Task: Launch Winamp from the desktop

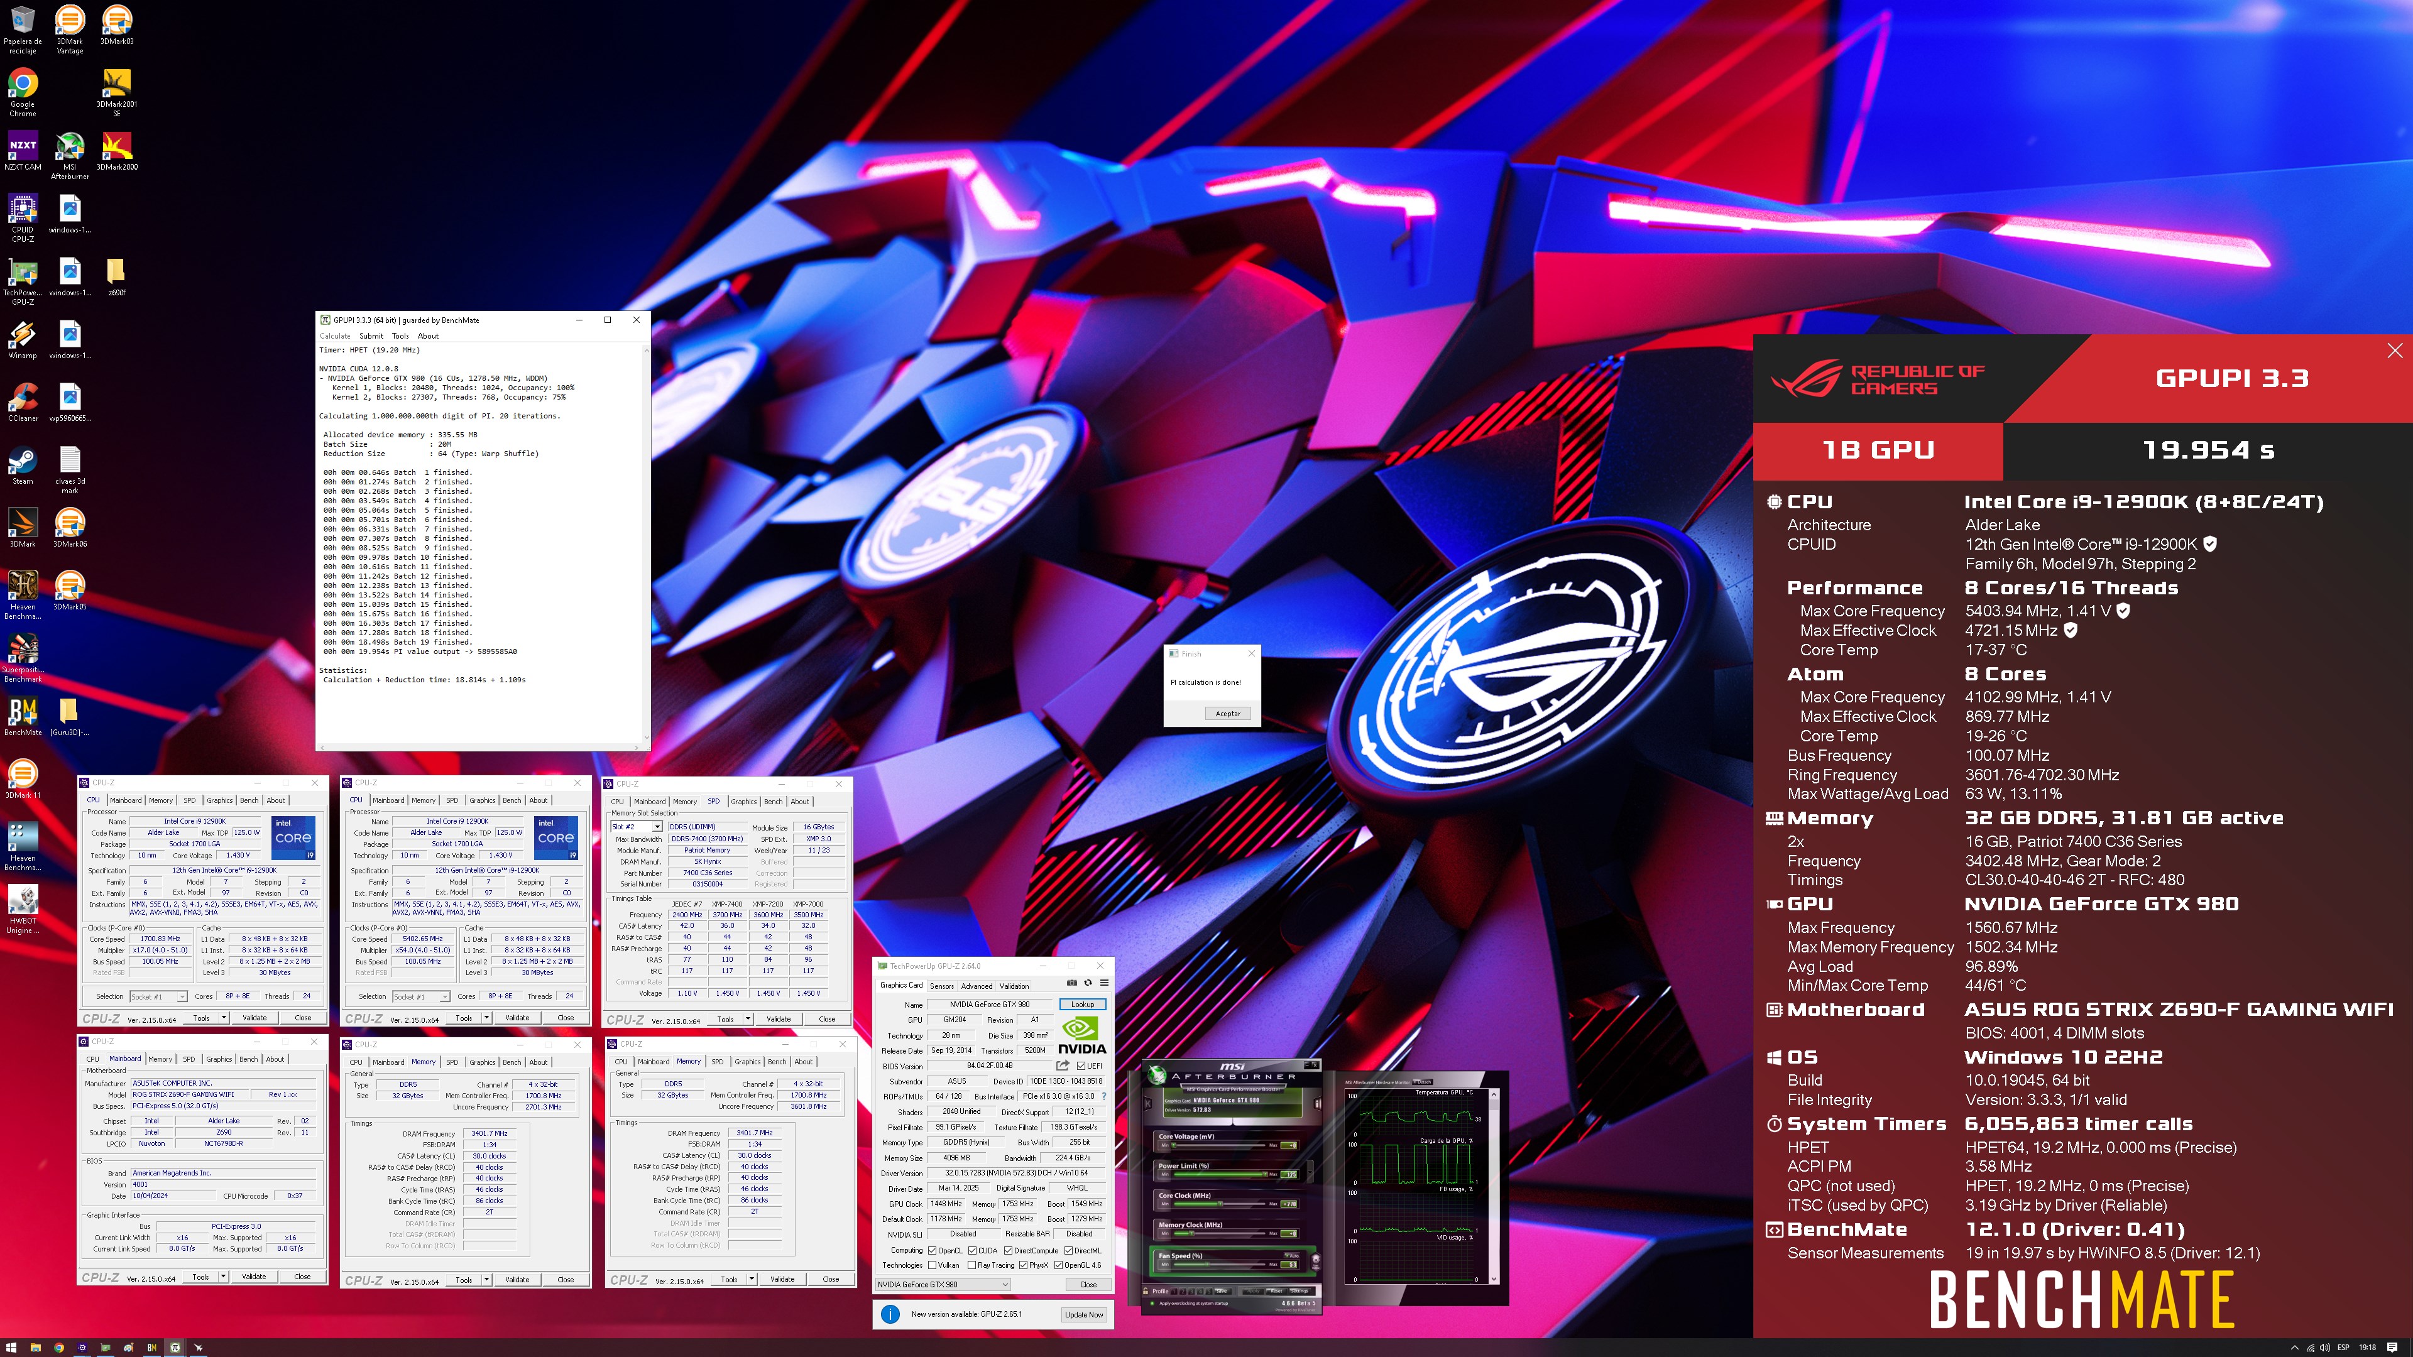Action: pos(23,340)
